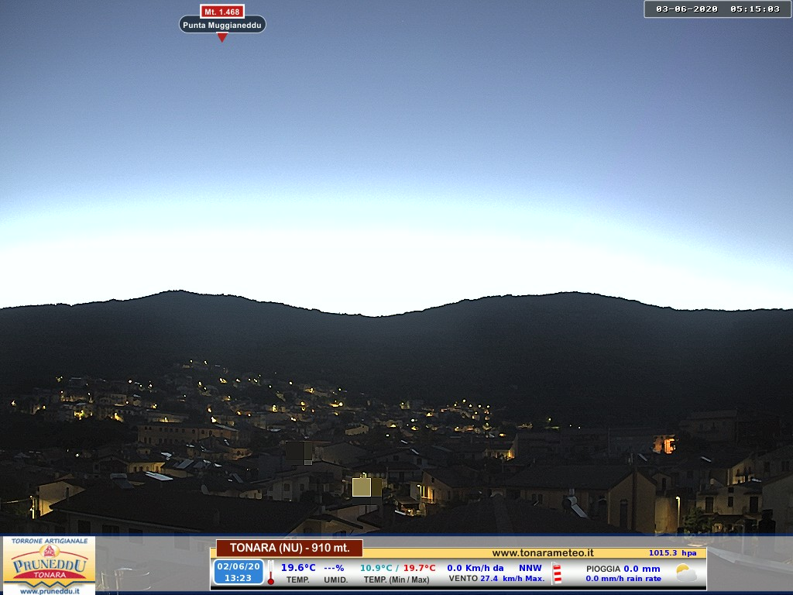Click the blue 02/06/20 13:23 date box
Image resolution: width=793 pixels, height=595 pixels.
pyautogui.click(x=239, y=572)
